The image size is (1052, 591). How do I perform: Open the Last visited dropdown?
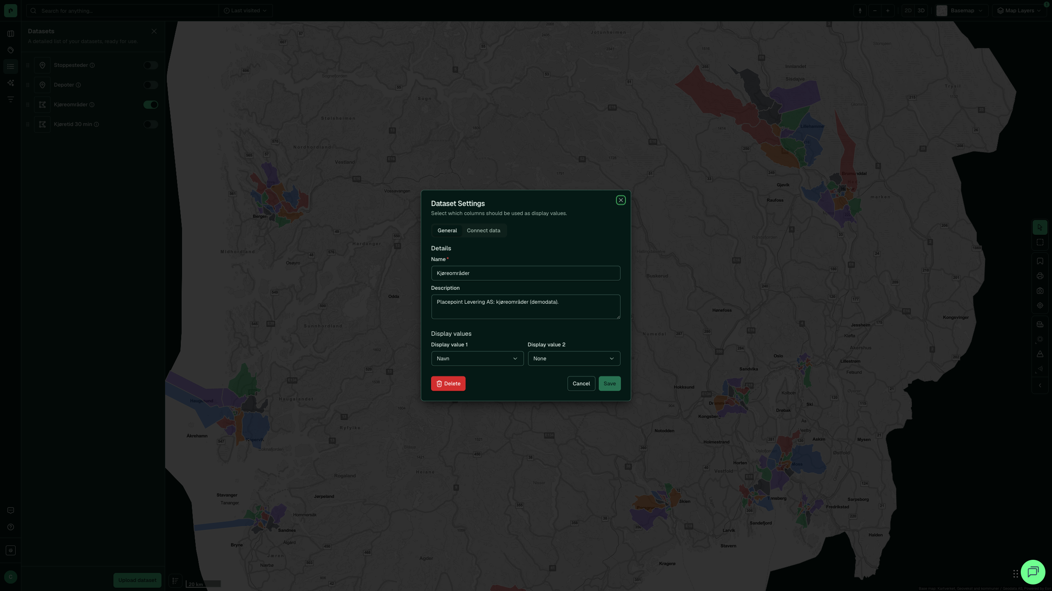(x=245, y=11)
